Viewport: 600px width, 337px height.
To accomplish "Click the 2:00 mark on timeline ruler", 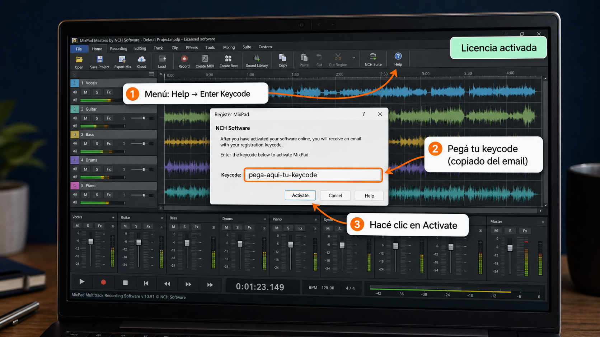I will click(x=339, y=74).
